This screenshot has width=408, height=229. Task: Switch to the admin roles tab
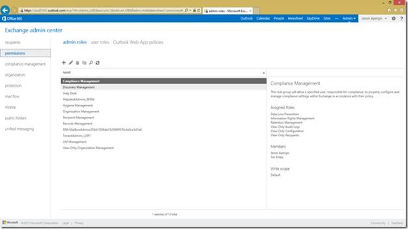(x=75, y=42)
